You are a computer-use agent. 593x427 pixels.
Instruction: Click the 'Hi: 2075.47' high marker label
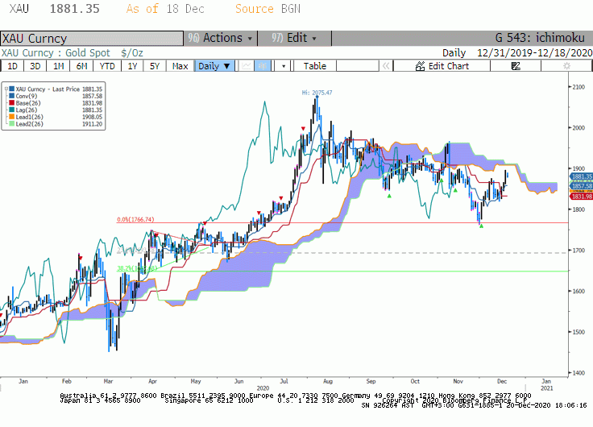[x=317, y=93]
